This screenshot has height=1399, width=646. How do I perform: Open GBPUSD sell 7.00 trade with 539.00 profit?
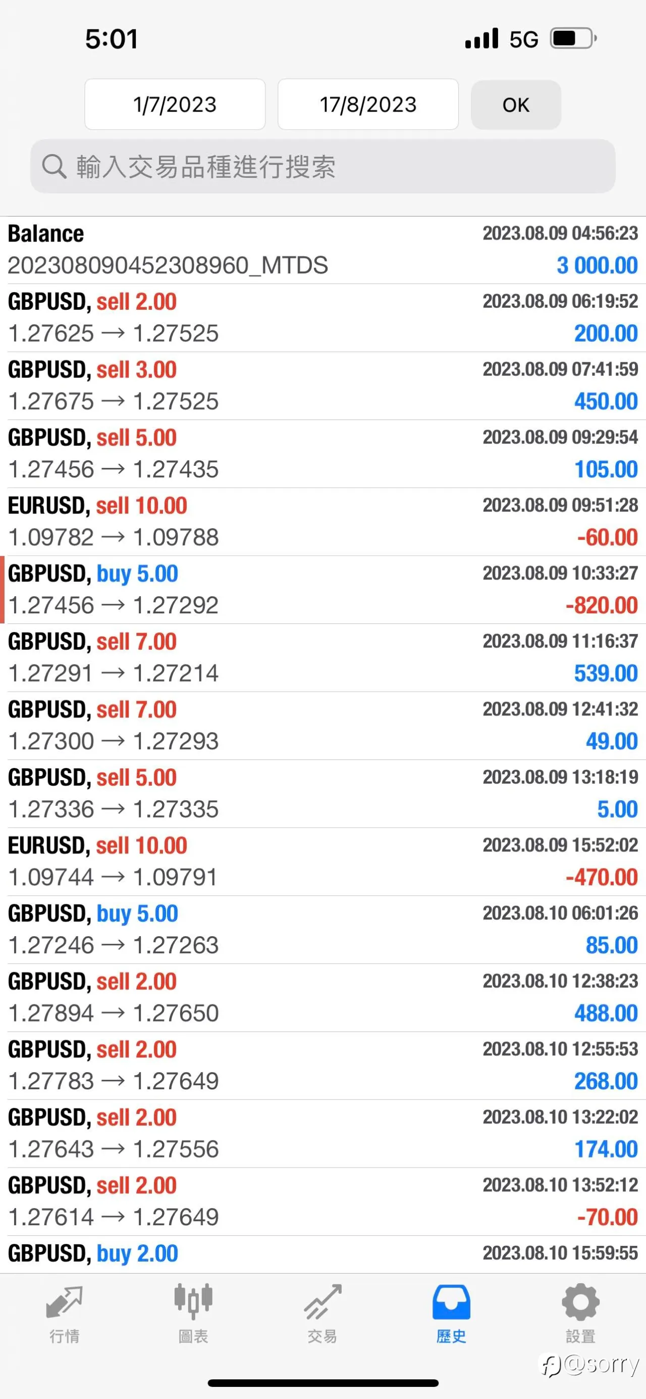pyautogui.click(x=322, y=657)
